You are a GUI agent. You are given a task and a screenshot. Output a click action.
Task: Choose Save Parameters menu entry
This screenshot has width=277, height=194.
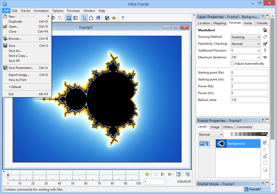click(27, 68)
